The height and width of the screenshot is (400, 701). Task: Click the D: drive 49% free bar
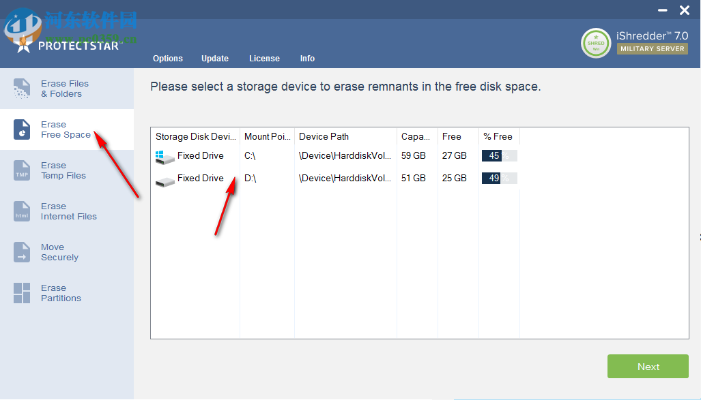[x=500, y=179]
